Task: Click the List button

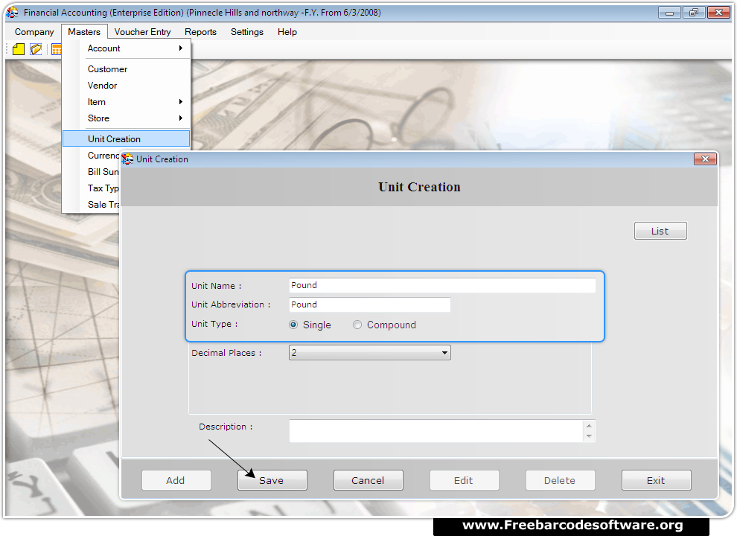Action: [x=660, y=231]
